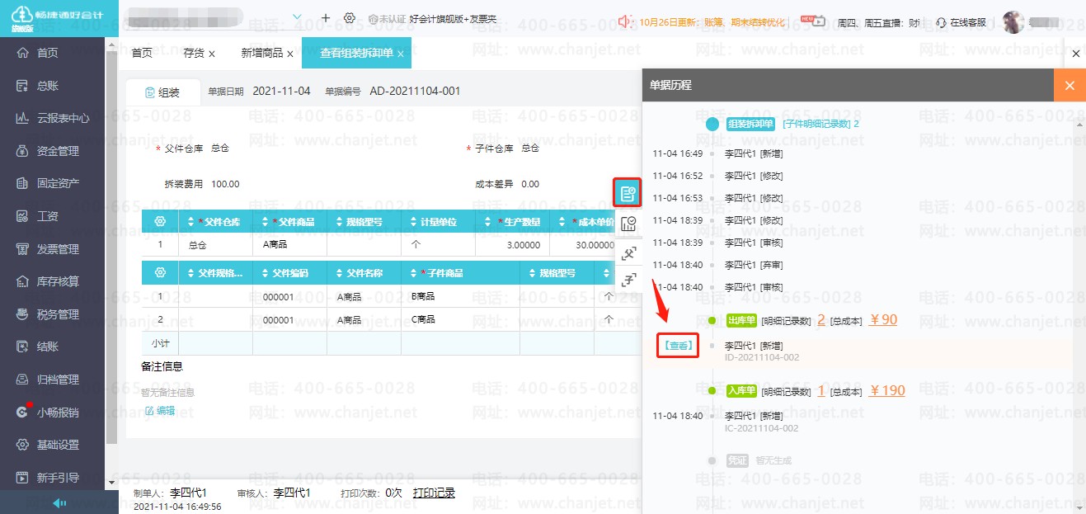Open column settings gear in parent table header

pyautogui.click(x=160, y=222)
